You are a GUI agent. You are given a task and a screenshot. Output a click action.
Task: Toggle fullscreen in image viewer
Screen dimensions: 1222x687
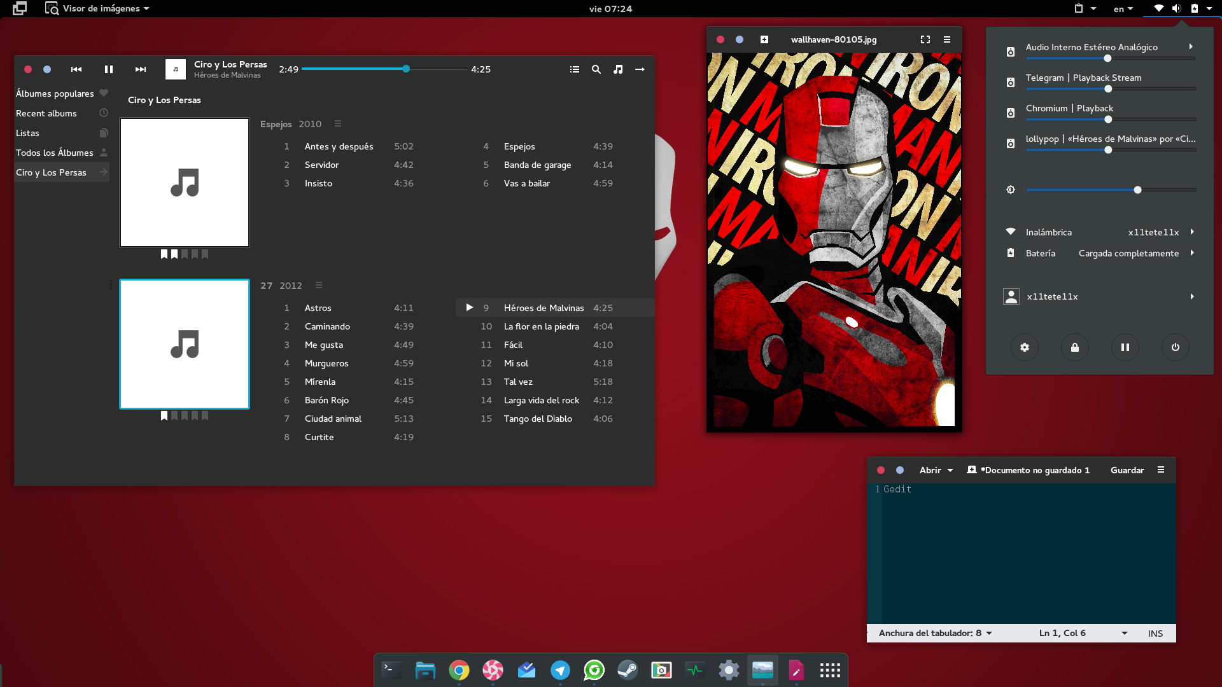click(x=925, y=39)
